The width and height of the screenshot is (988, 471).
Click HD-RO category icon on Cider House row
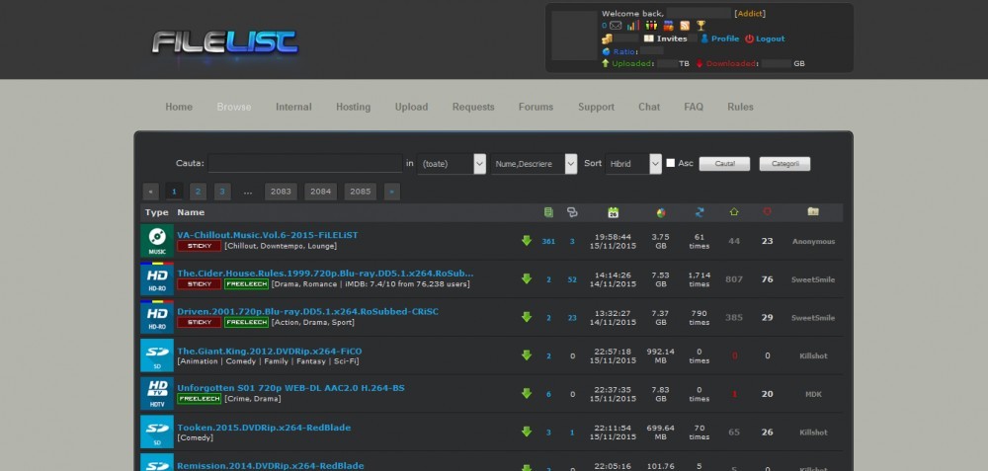pos(157,279)
